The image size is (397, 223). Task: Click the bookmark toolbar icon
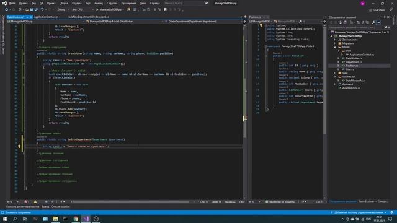(166, 10)
